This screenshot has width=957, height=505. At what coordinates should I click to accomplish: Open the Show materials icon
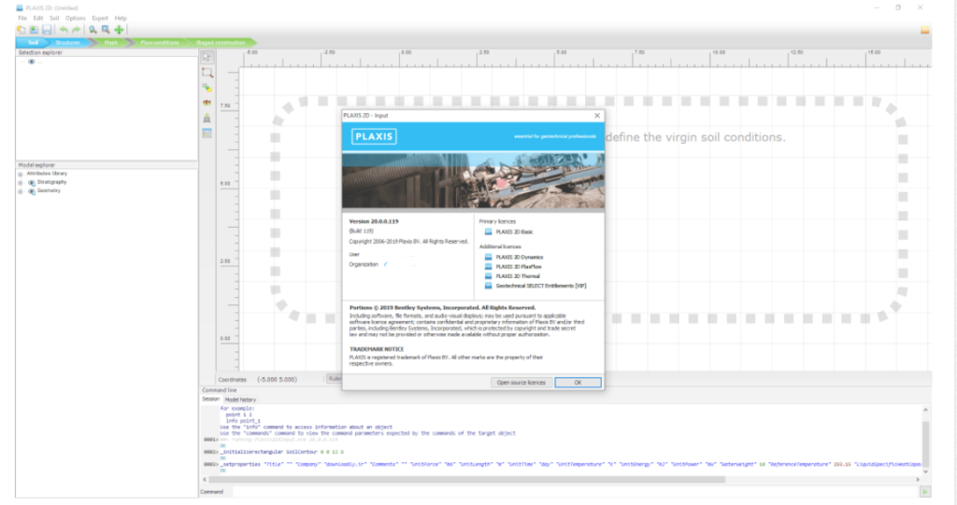click(207, 133)
